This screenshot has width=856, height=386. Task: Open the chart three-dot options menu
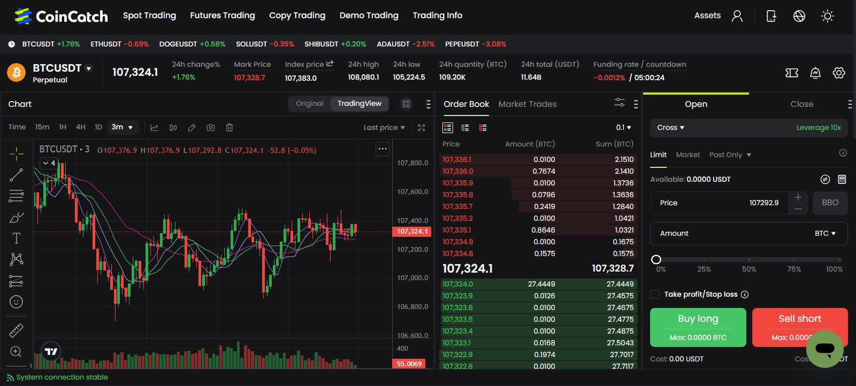(383, 149)
